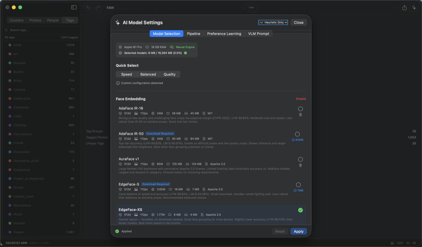
Task: Open the VLM Prompt tab
Action: click(258, 34)
